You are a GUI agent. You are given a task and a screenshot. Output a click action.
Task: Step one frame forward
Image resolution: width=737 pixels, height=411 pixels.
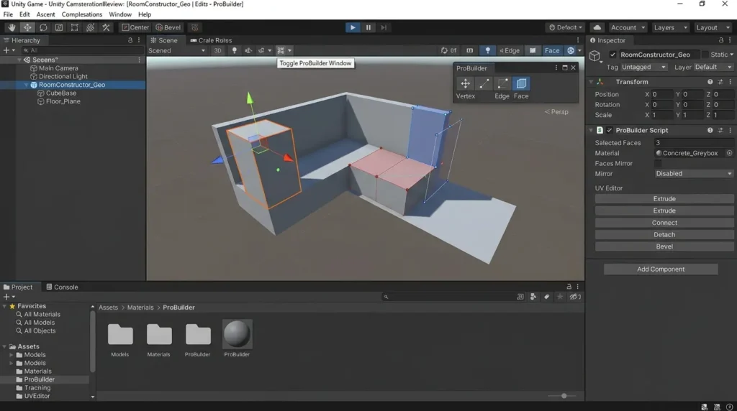pos(384,27)
